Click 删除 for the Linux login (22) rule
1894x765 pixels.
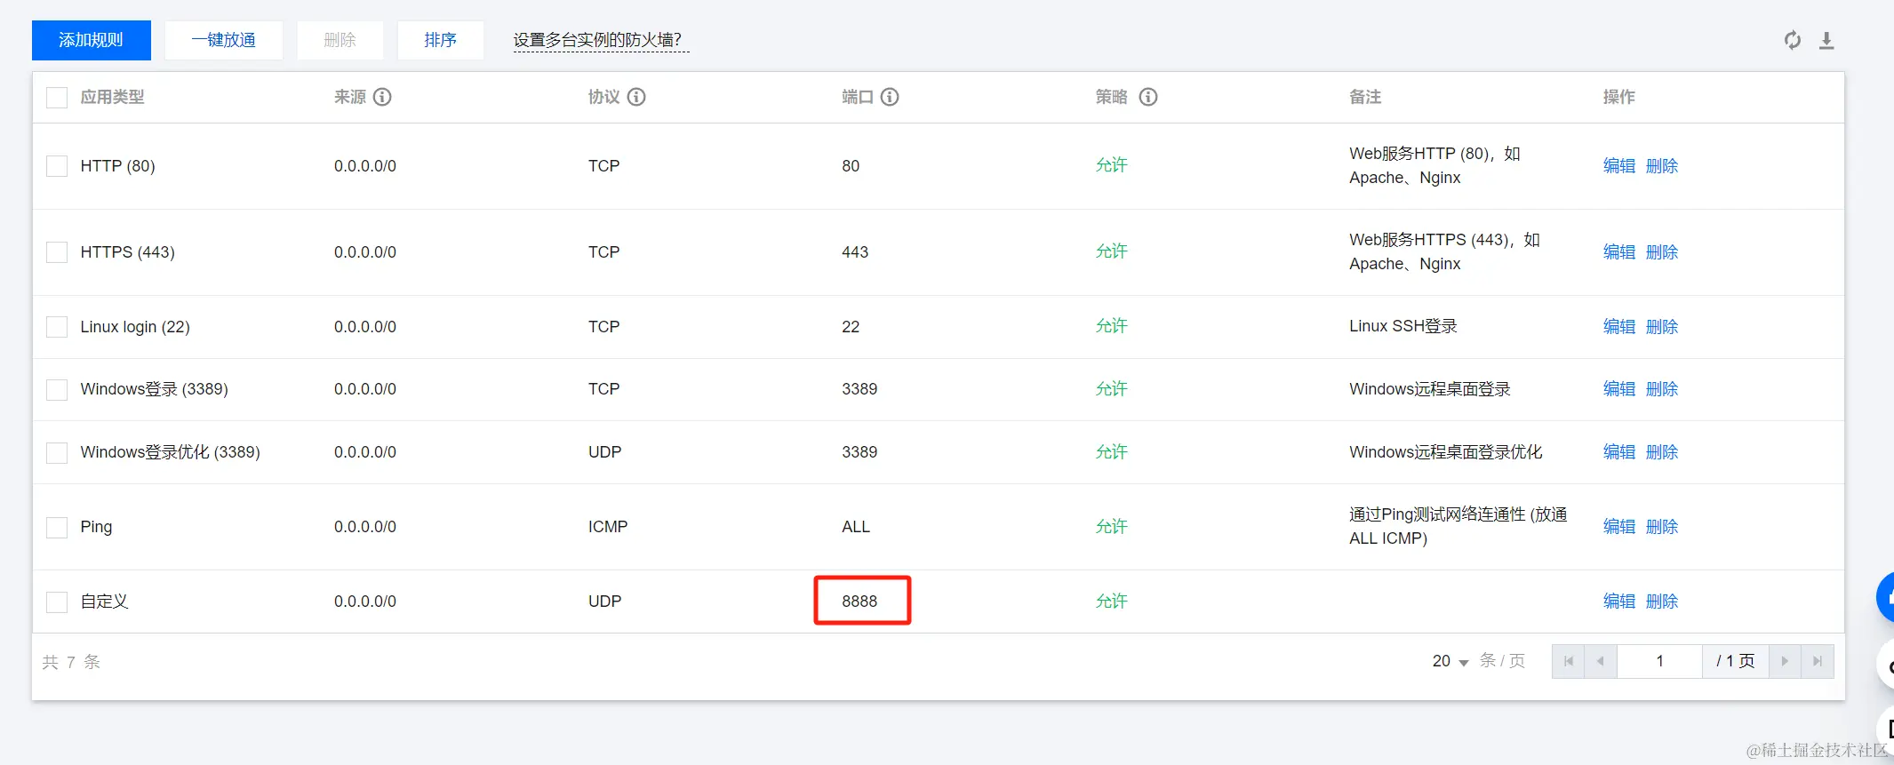point(1662,327)
